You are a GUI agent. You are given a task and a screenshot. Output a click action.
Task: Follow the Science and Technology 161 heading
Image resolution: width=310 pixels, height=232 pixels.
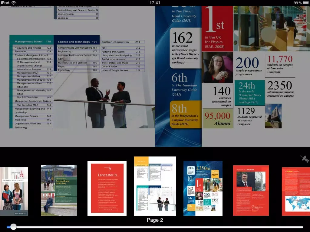pos(77,42)
